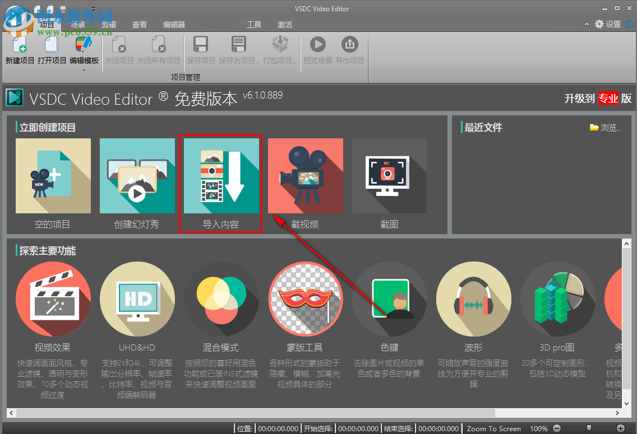Open the Zoom To Screen dropdown

tap(494, 428)
